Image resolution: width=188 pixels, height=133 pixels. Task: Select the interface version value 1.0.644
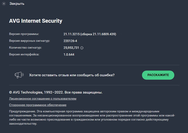(69, 55)
